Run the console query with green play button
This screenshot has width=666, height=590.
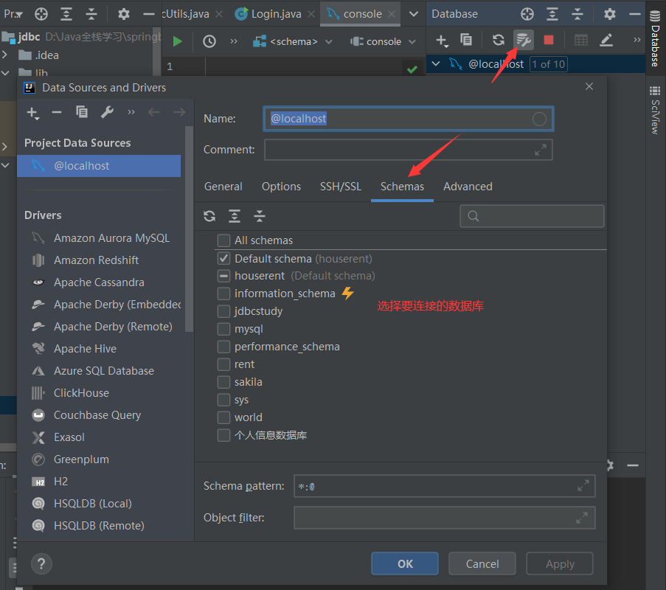[x=178, y=41]
